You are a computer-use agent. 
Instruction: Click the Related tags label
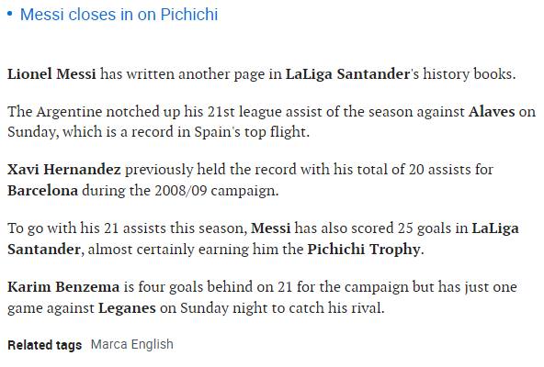click(45, 345)
